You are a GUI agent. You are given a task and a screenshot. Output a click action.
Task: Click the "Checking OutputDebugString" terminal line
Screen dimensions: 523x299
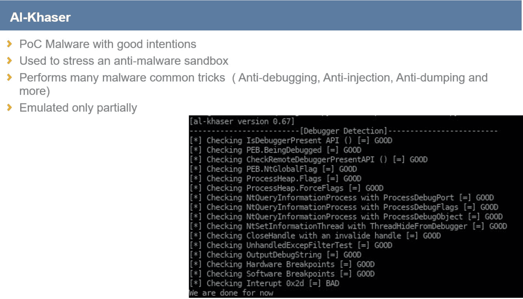[275, 255]
